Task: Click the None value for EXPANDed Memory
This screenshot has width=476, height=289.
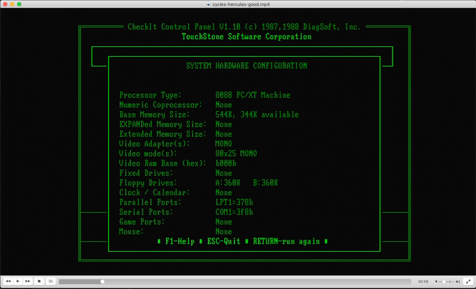Action: (x=224, y=124)
